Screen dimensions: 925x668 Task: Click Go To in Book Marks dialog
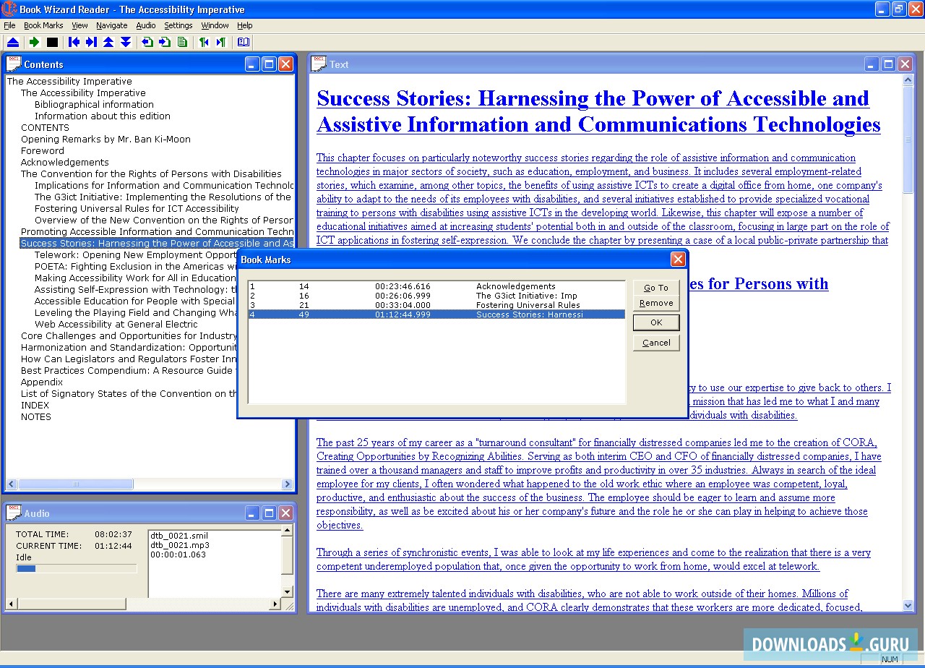click(656, 288)
